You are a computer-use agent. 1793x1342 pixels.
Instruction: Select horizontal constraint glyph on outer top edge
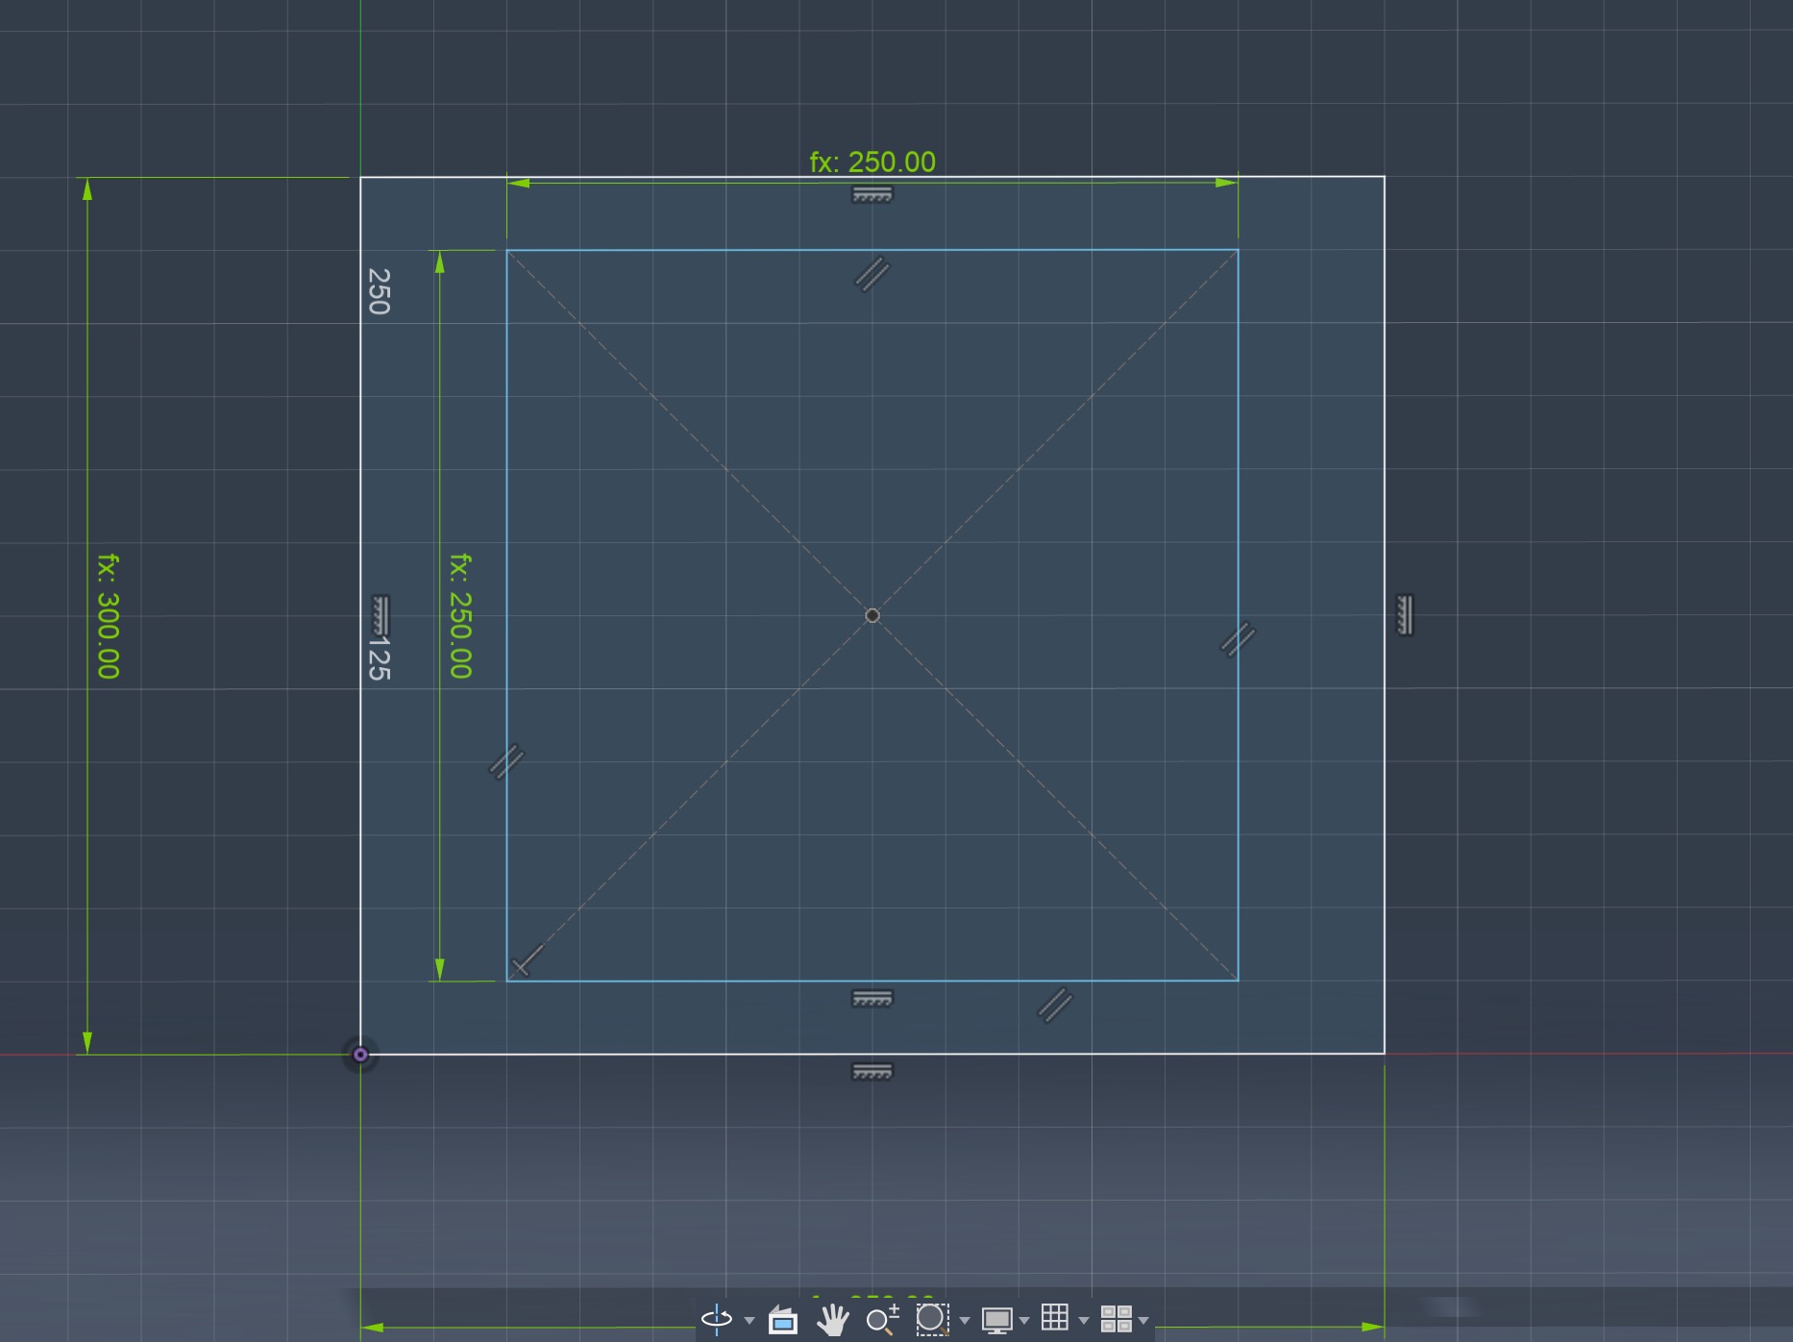point(872,195)
